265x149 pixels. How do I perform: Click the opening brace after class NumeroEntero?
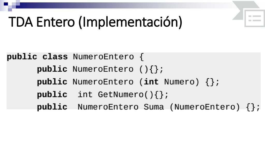pyautogui.click(x=142, y=57)
